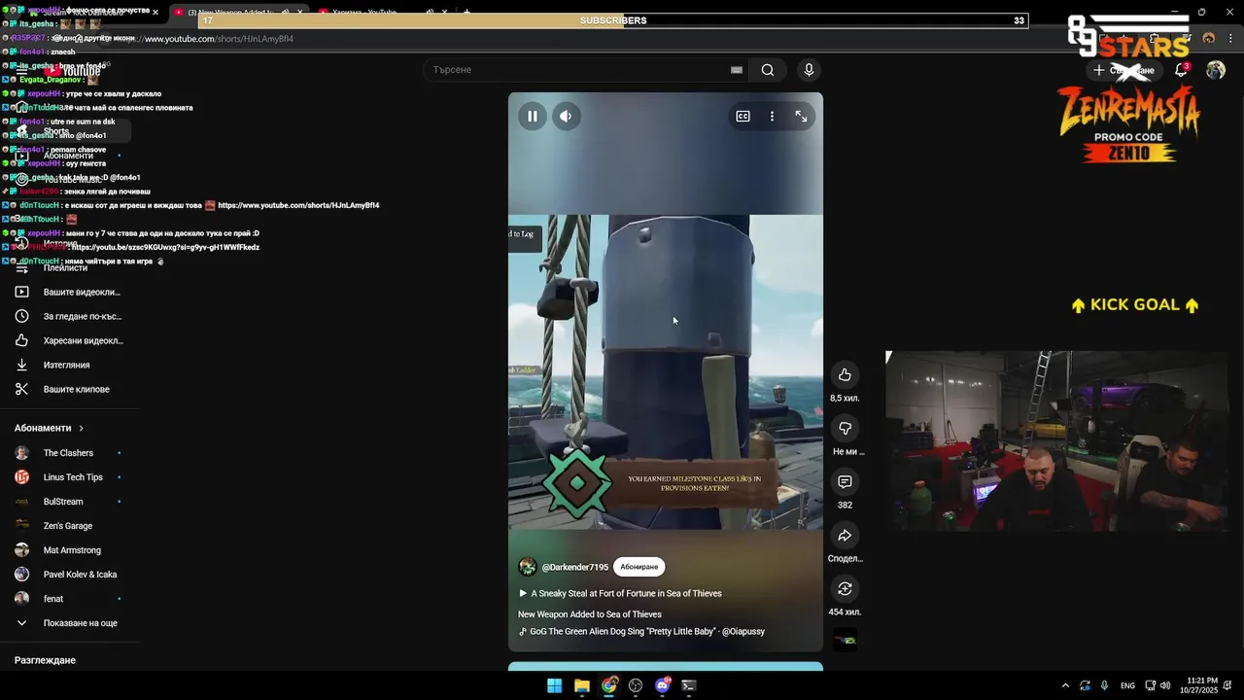Pause the Shorts video
Viewport: 1244px width, 700px height.
pyautogui.click(x=533, y=116)
